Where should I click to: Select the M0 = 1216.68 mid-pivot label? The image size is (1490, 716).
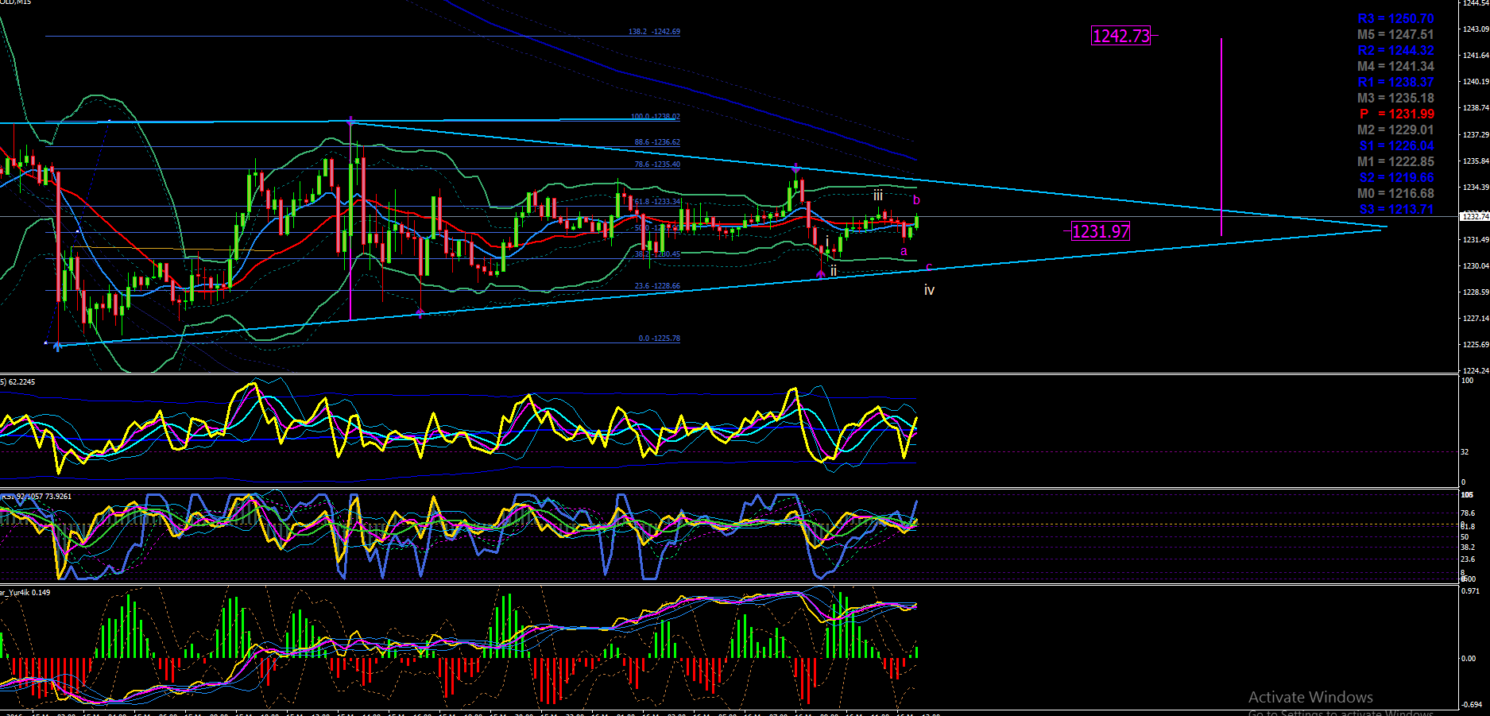tap(1395, 194)
